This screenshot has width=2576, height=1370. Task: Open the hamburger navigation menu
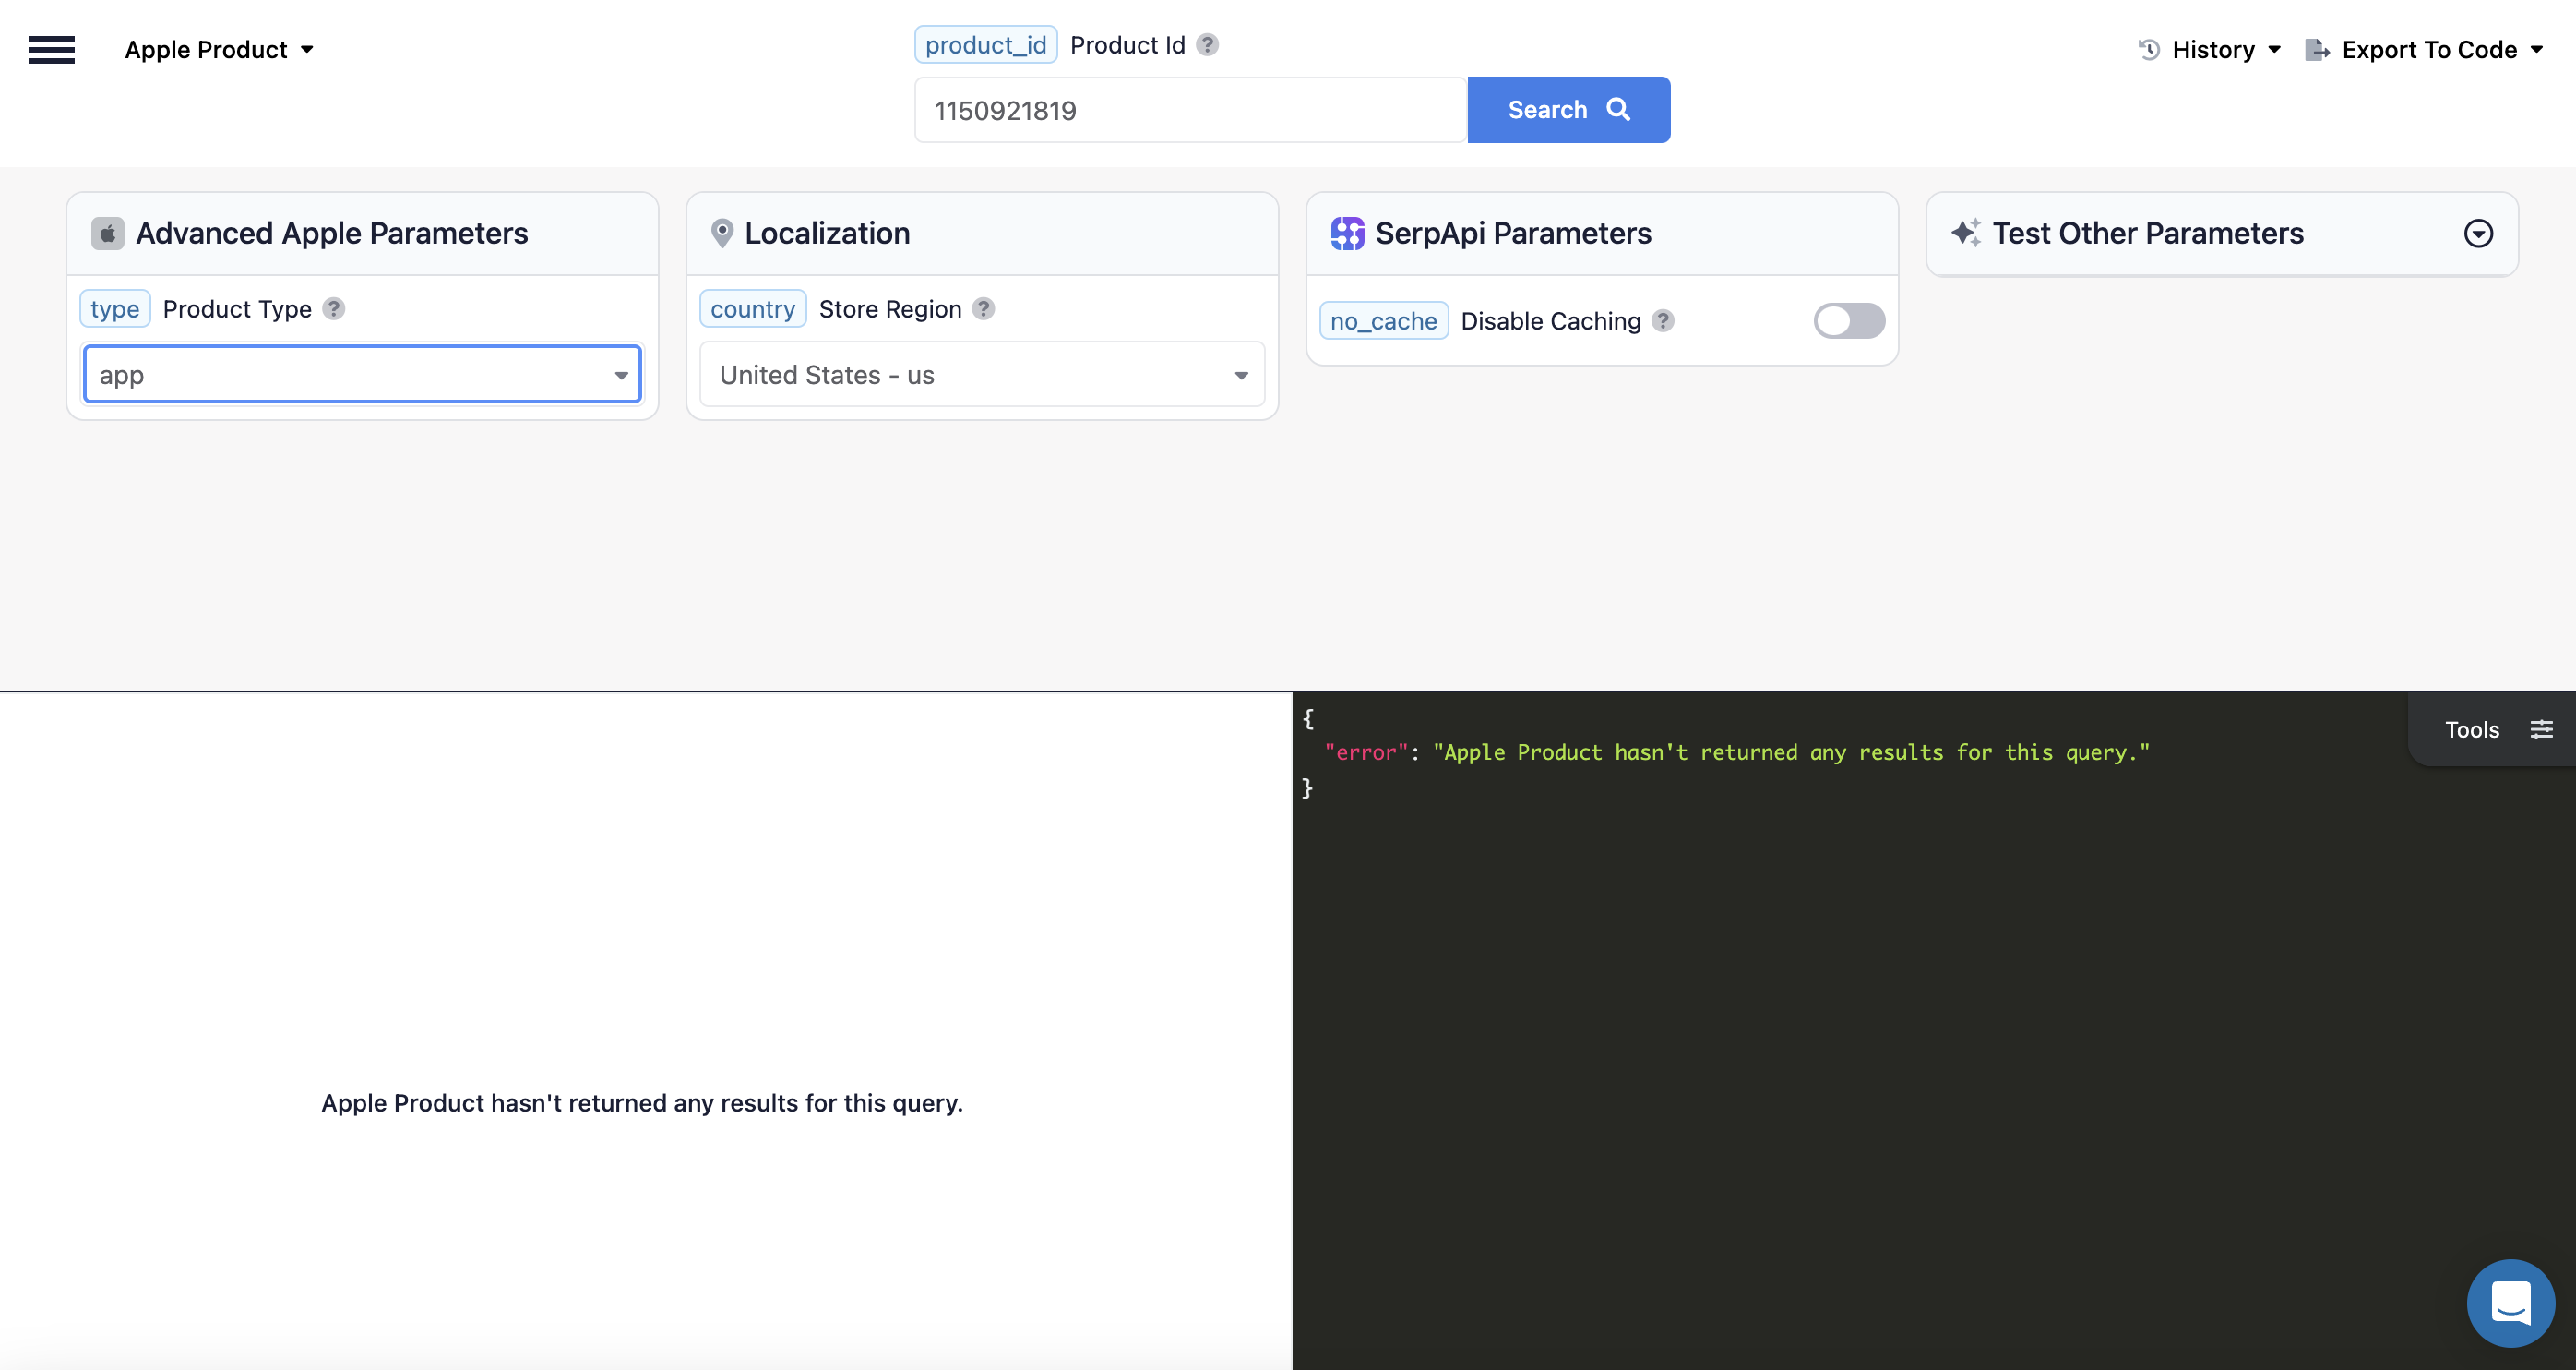(x=51, y=49)
